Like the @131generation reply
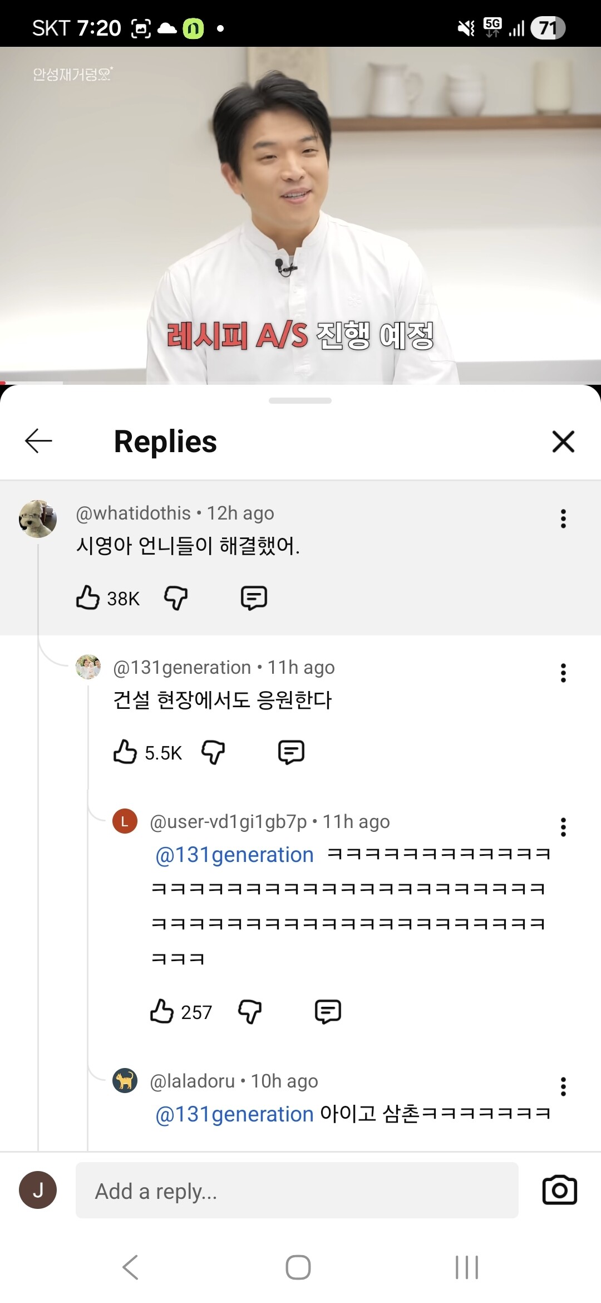This screenshot has height=1303, width=601. [125, 752]
